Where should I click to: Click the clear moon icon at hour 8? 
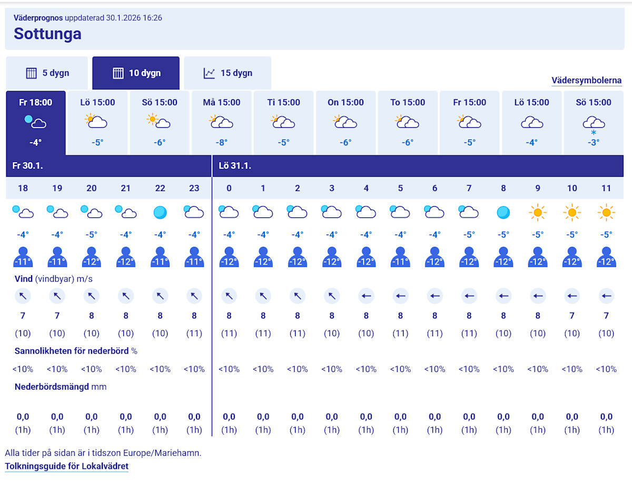pos(503,213)
